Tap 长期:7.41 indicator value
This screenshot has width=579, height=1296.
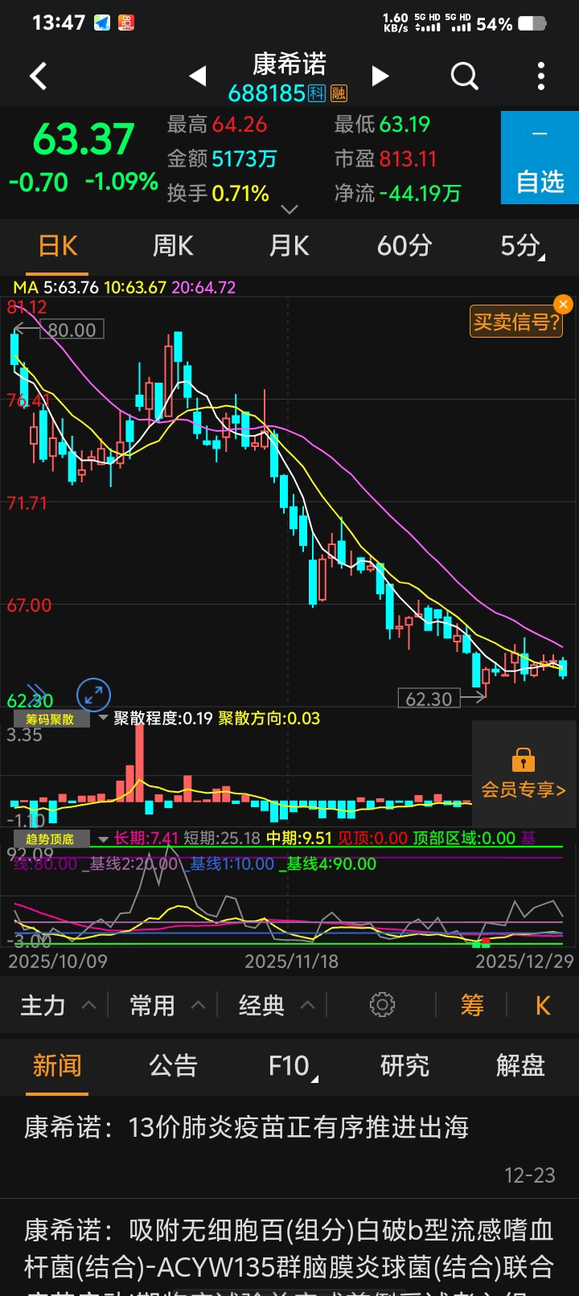click(x=146, y=838)
